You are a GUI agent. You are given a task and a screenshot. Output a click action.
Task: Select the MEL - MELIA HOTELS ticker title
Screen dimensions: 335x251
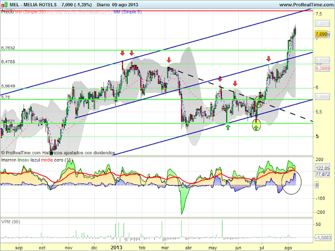[33, 5]
